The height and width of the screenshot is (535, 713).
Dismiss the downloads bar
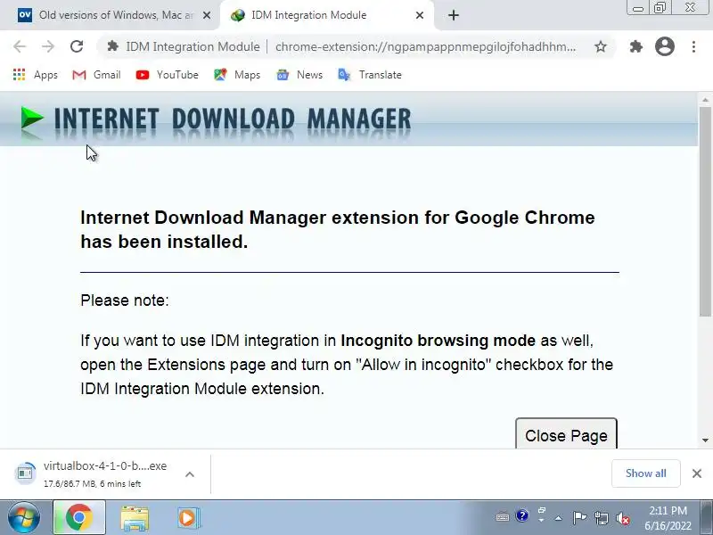pos(697,473)
